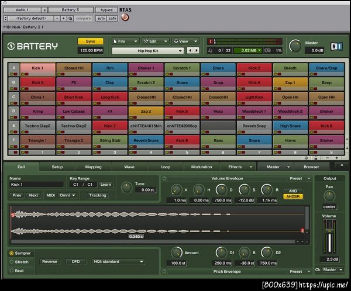The width and height of the screenshot is (351, 291).
Task: Open the Effects tab dropdown arrow
Action: 251,167
